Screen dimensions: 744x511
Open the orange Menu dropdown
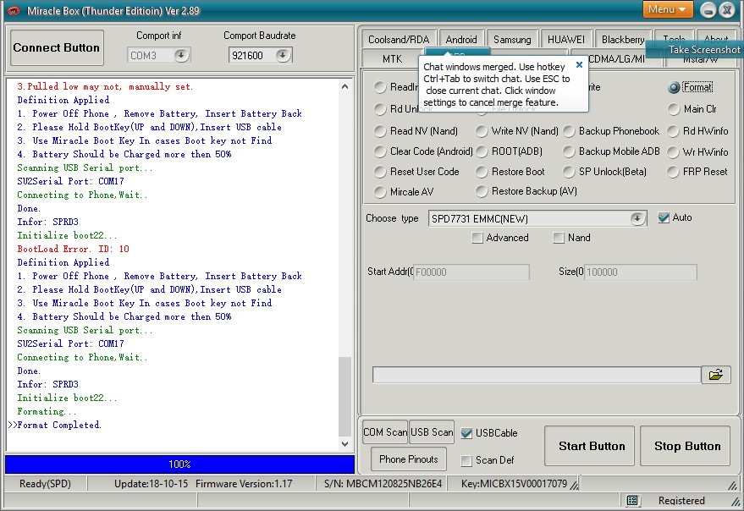click(668, 9)
